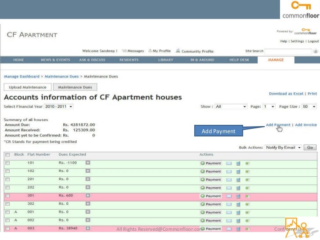Image resolution: width=320 pixels, height=240 pixels.
Task: Open the LIBRARY navigation tab
Action: click(x=166, y=60)
